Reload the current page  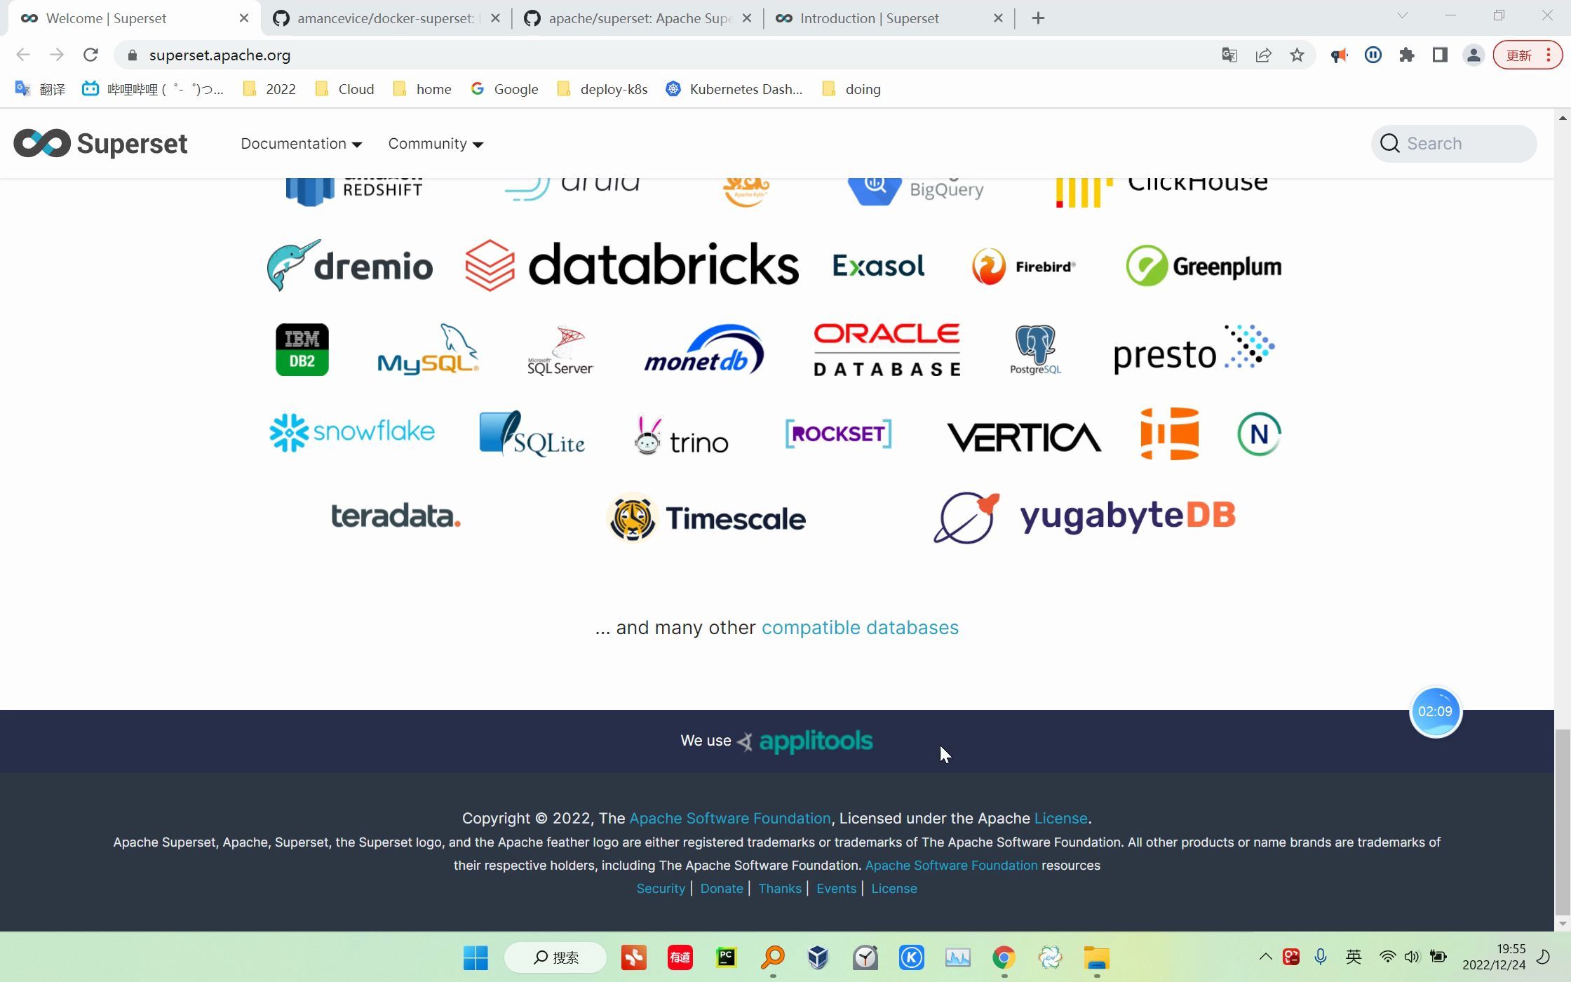(x=90, y=55)
